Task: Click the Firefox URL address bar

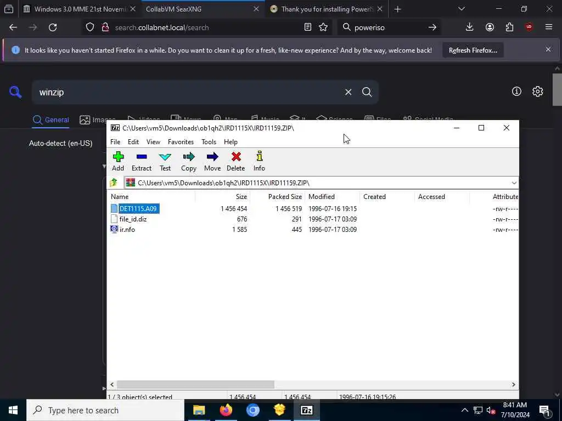Action: (208, 27)
